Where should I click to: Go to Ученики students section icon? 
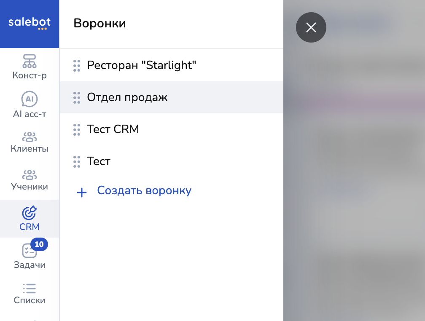(x=30, y=174)
